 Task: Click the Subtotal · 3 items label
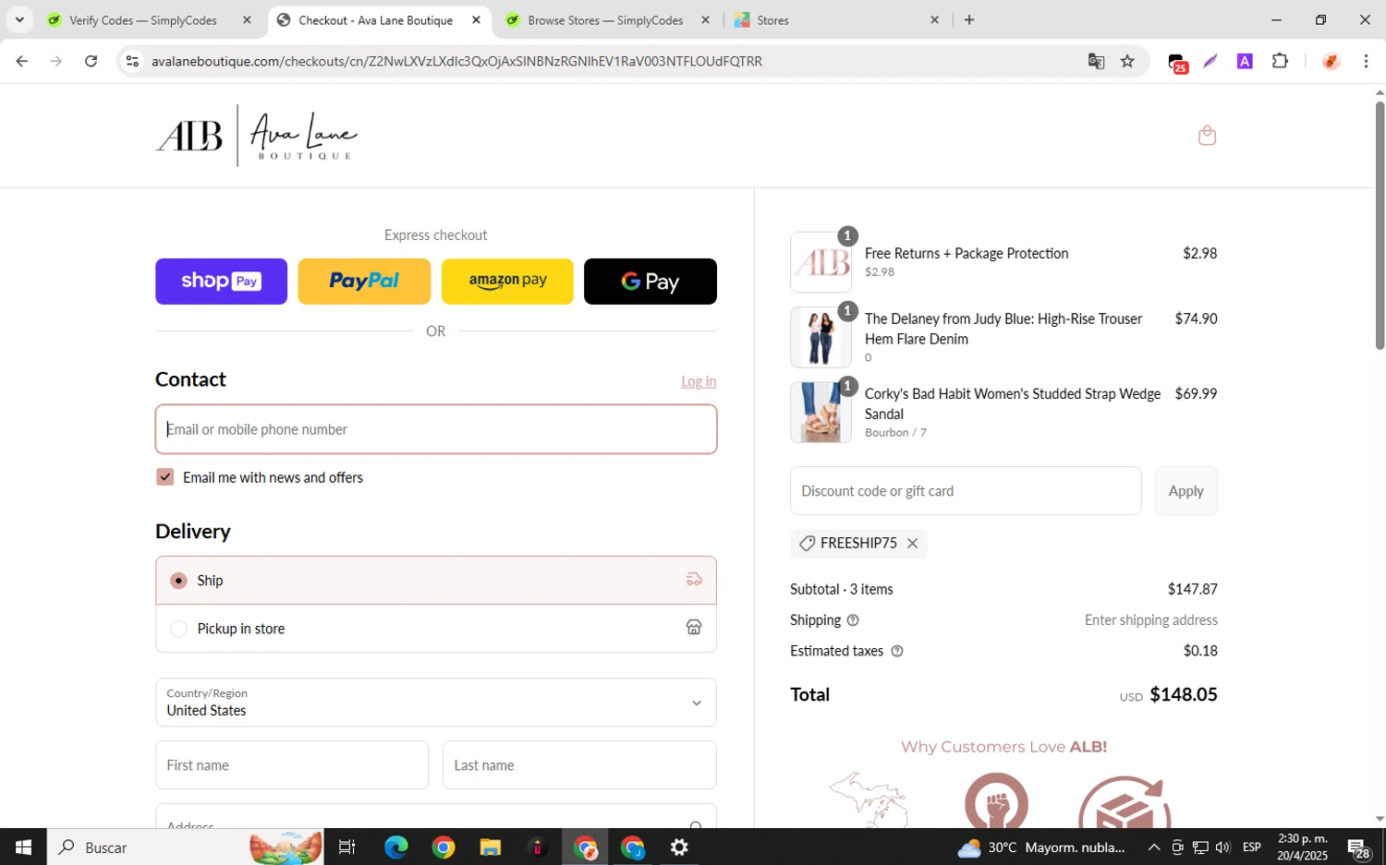(x=842, y=589)
